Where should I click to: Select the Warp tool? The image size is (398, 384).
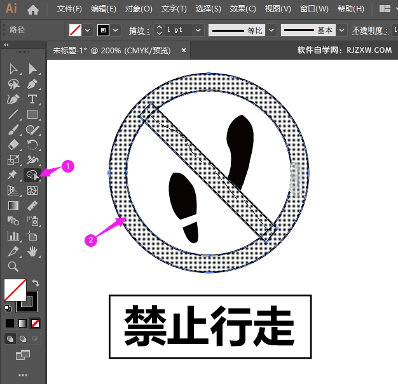32,160
